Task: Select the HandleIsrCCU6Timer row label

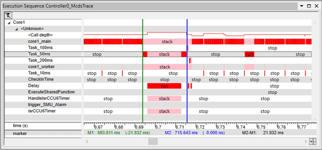Action: click(x=49, y=98)
